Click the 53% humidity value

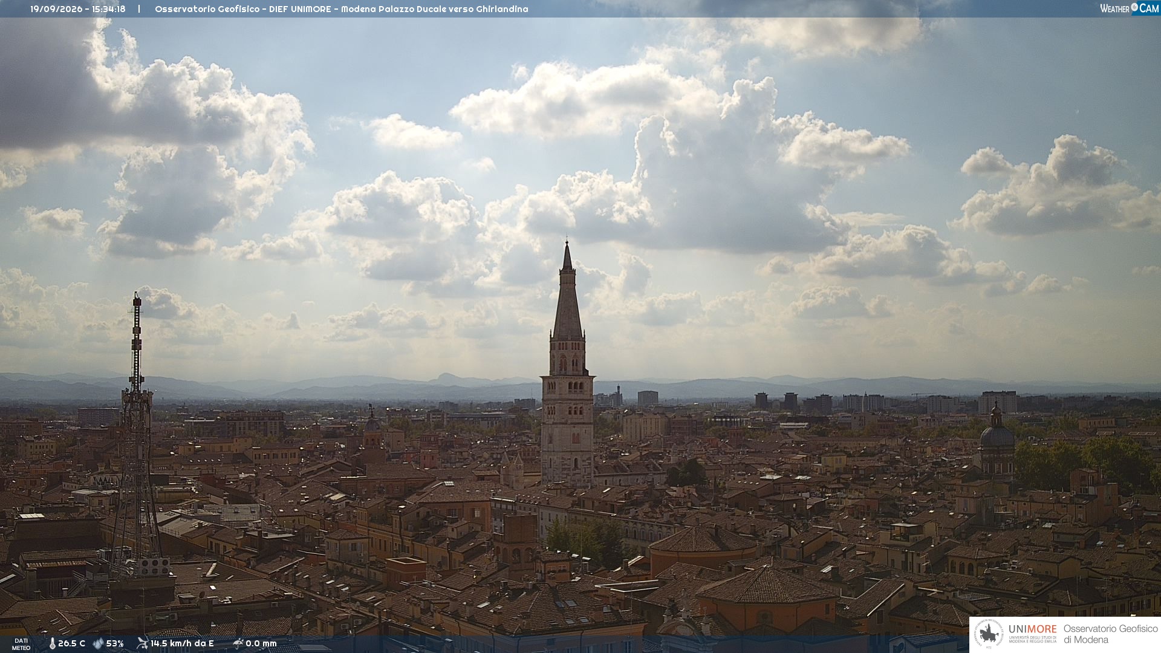(115, 643)
